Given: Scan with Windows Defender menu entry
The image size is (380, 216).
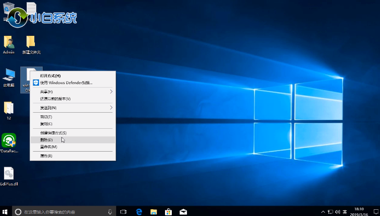Looking at the screenshot, I should point(67,83).
